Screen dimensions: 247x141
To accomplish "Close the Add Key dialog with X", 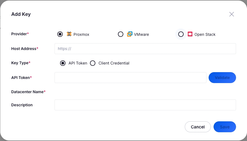I will coord(232,14).
